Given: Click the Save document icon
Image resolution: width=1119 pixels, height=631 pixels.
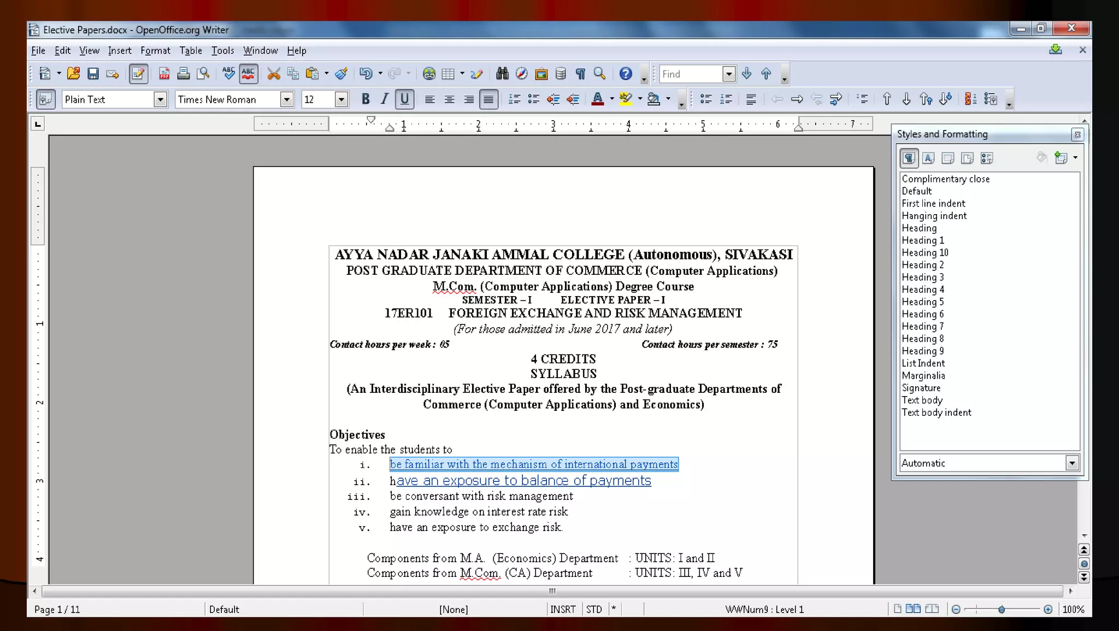Looking at the screenshot, I should [x=93, y=74].
